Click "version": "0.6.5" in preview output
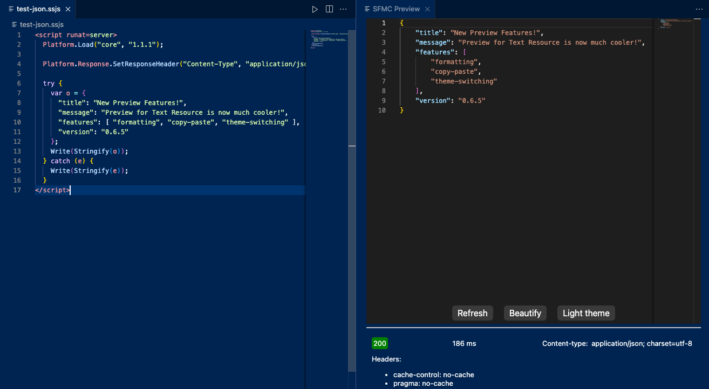The image size is (709, 389). [x=450, y=101]
